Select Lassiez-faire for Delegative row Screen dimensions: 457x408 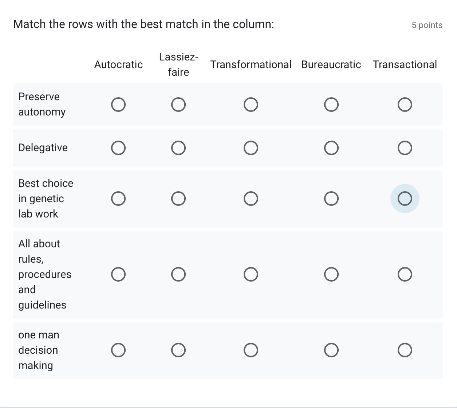(x=178, y=148)
